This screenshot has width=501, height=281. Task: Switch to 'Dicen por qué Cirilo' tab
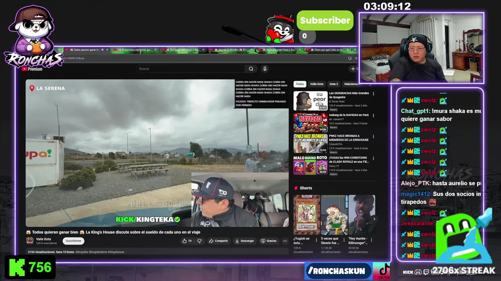(328, 50)
